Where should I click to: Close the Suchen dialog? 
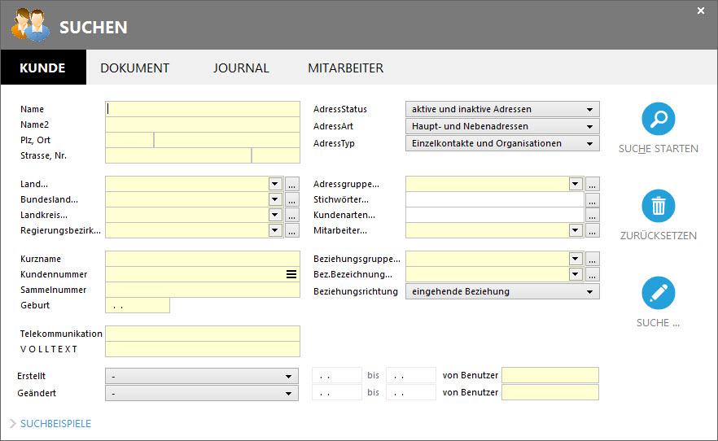(701, 11)
